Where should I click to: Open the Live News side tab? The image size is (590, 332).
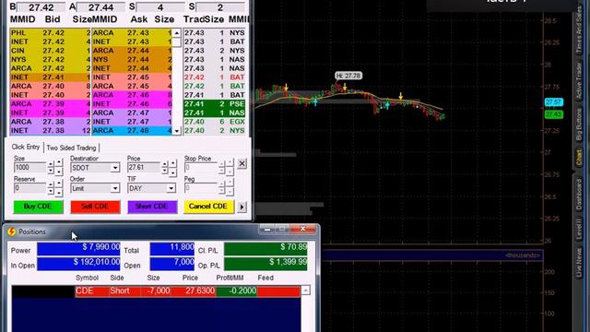pos(579,264)
